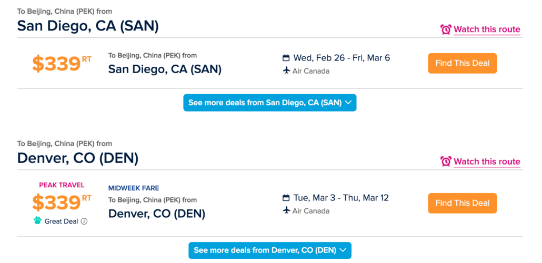The image size is (542, 263).
Task: Open the Great Deal info circle icon
Action: tap(84, 221)
